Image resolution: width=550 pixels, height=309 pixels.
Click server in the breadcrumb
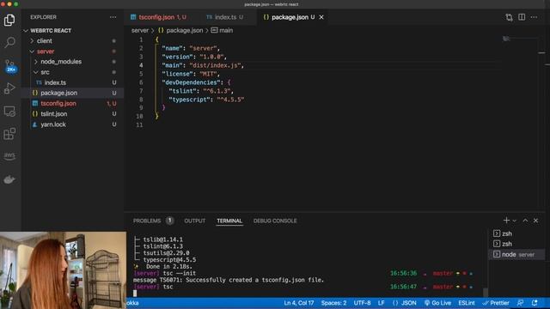tap(140, 31)
